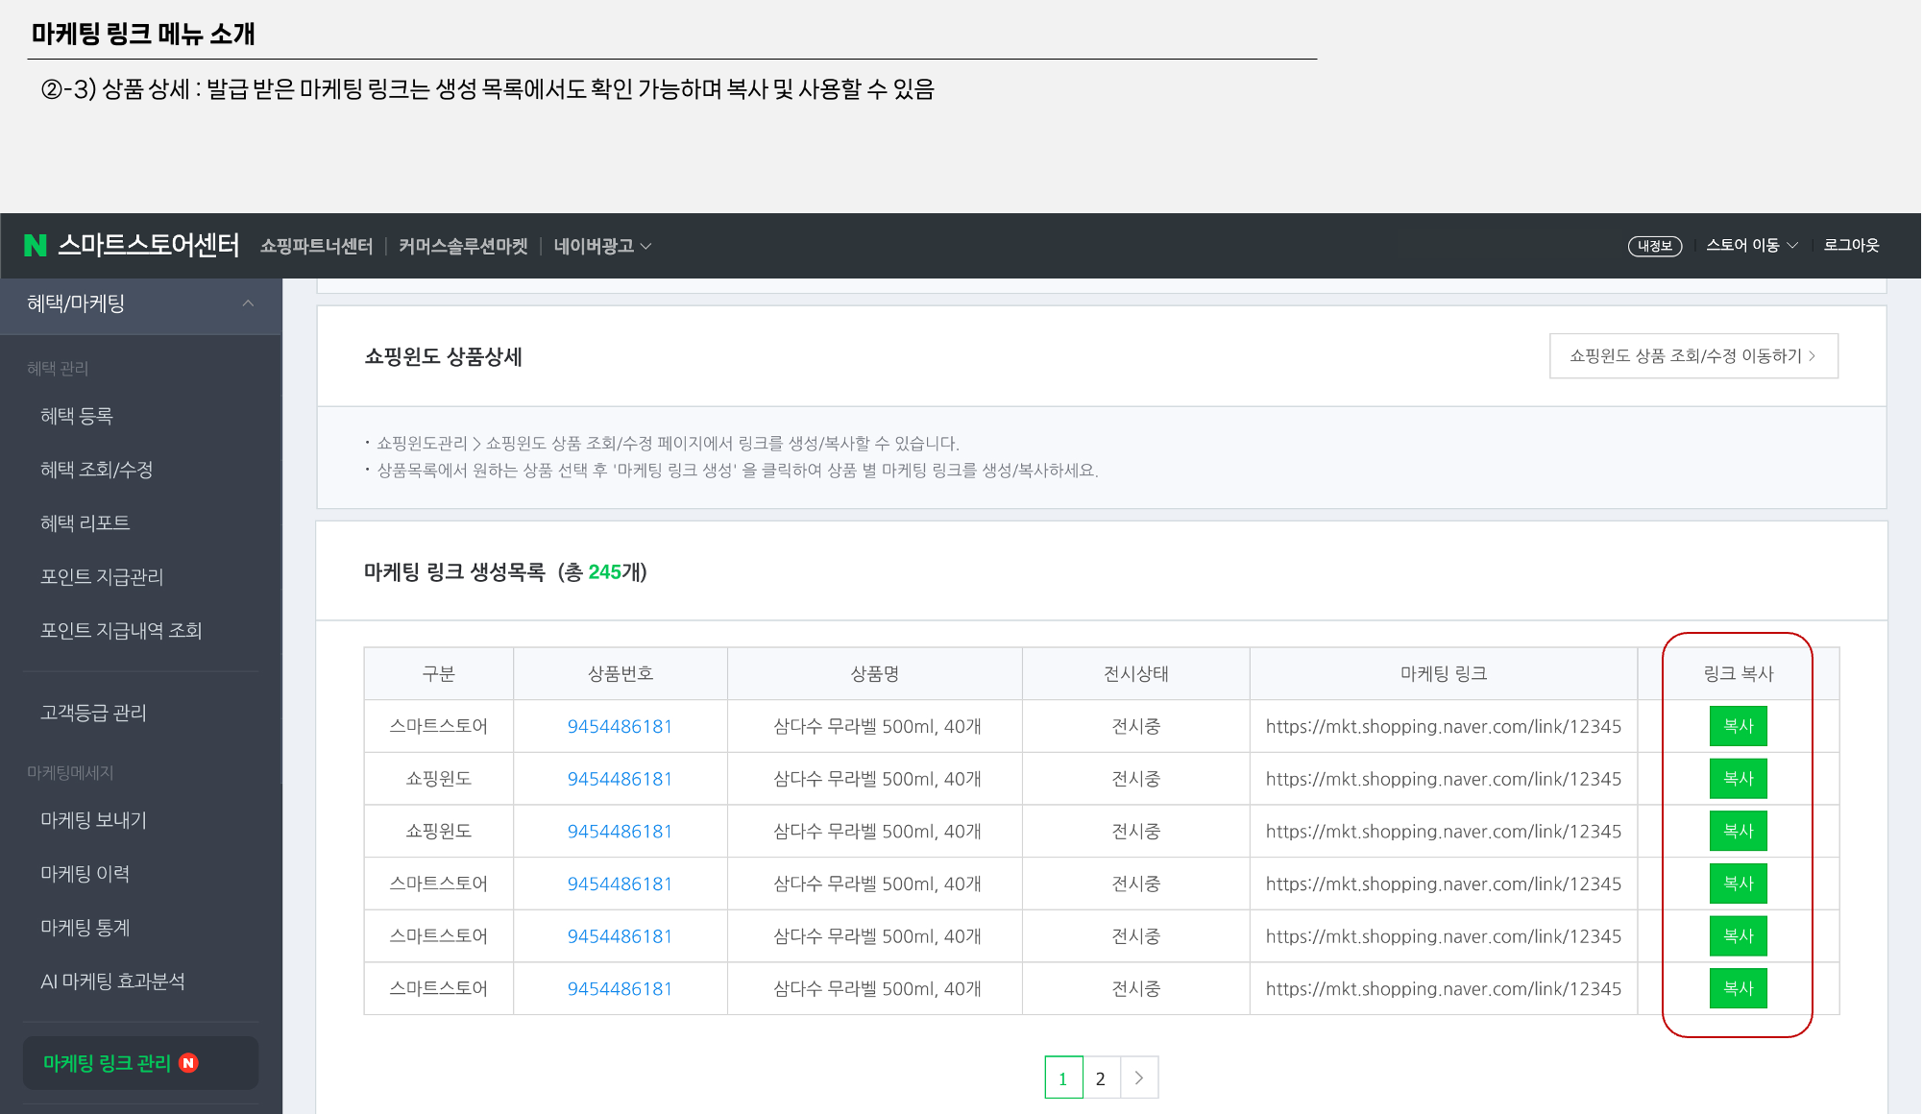
Task: Click 상품번호 column header
Action: click(x=621, y=674)
